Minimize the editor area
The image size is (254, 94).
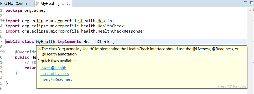[246, 2]
